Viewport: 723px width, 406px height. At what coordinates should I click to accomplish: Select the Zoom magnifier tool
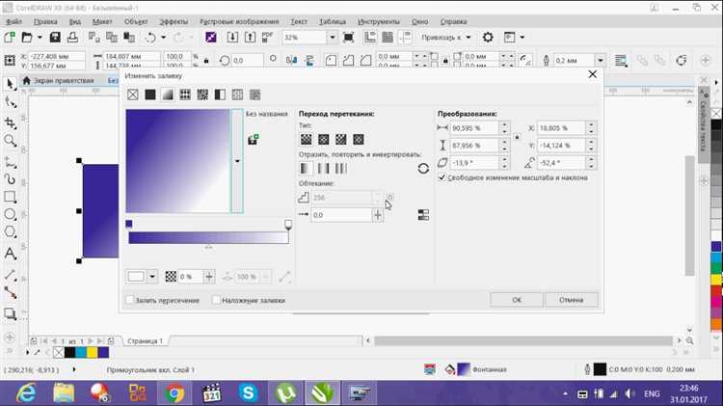11,141
